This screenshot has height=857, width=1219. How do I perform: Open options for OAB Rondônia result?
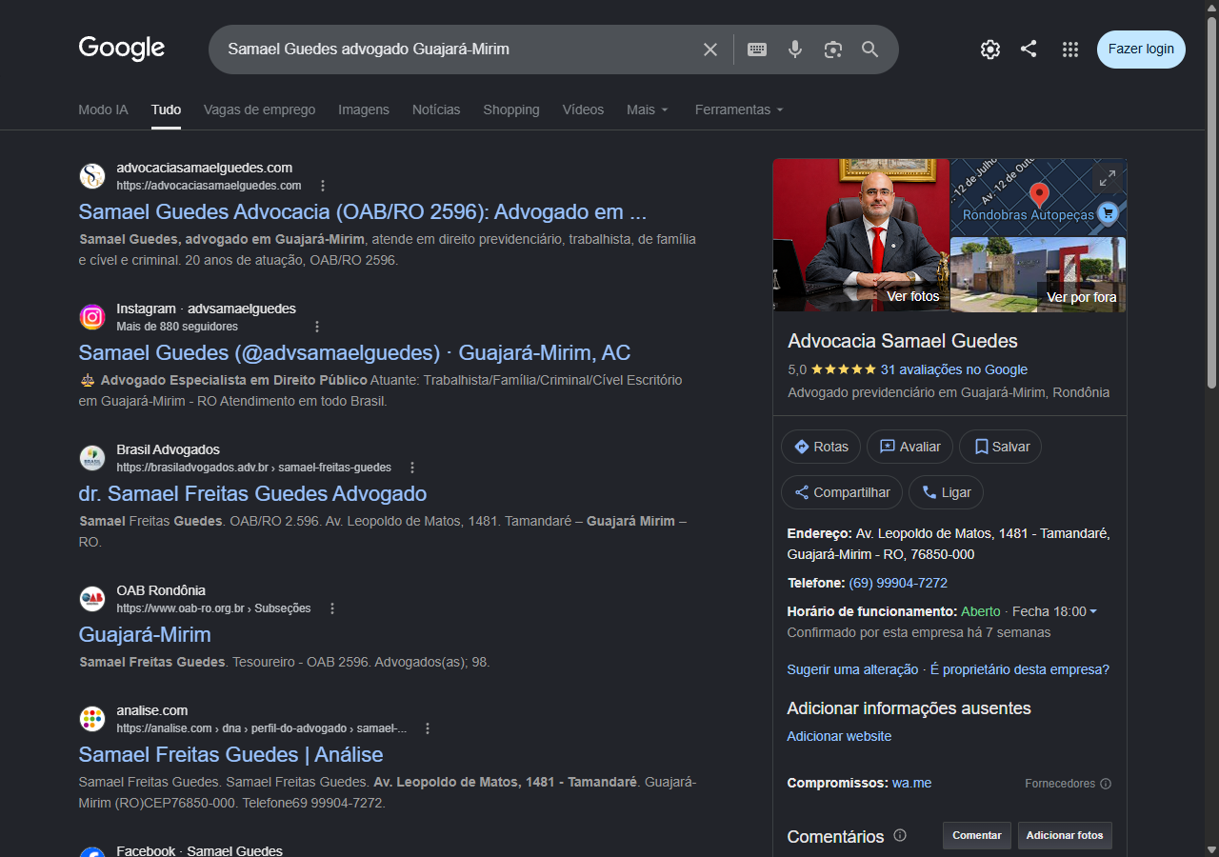click(332, 608)
